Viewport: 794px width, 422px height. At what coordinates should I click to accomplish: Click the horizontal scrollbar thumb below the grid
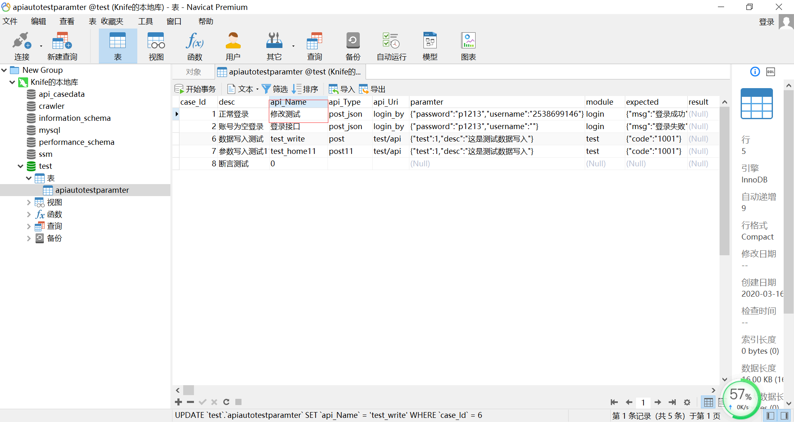189,390
